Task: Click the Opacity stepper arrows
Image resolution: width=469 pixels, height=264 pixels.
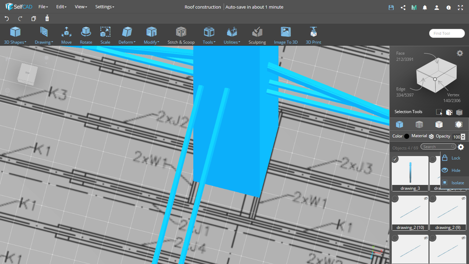Action: point(463,137)
